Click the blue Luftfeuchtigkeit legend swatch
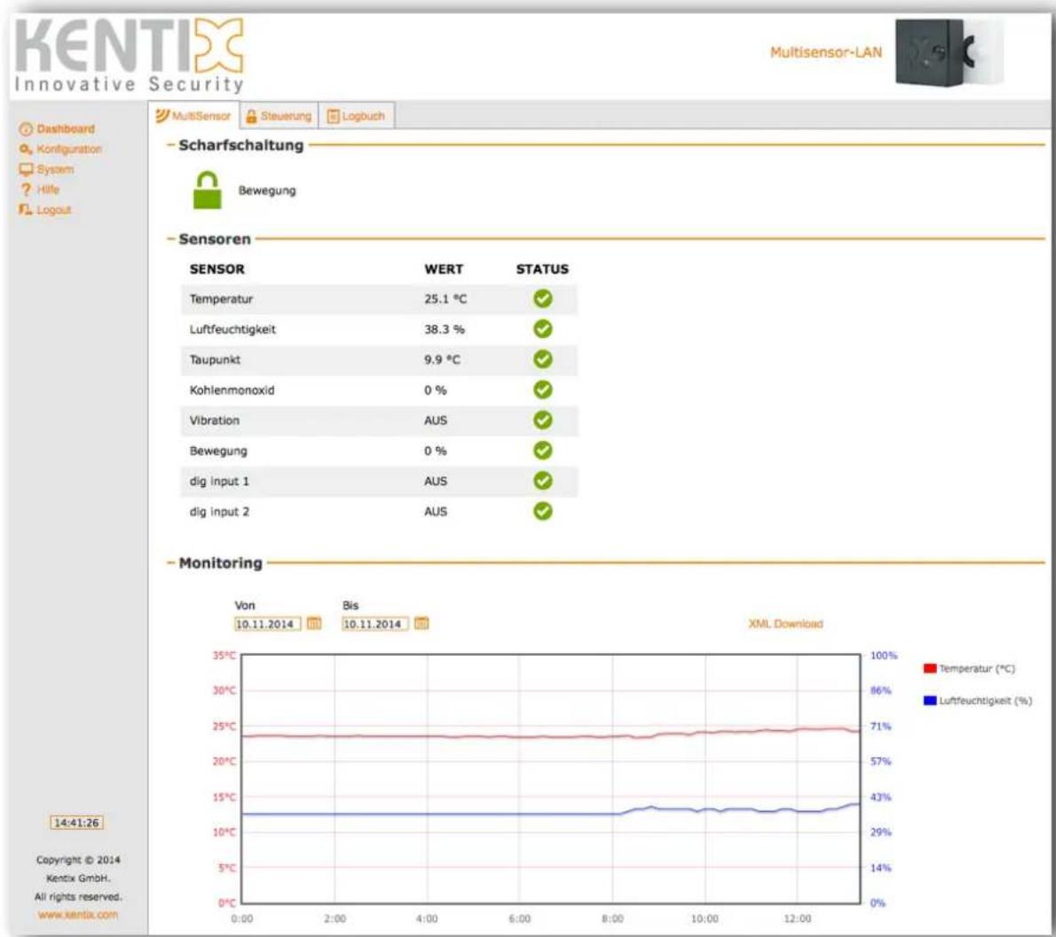The height and width of the screenshot is (937, 1056). [x=930, y=701]
